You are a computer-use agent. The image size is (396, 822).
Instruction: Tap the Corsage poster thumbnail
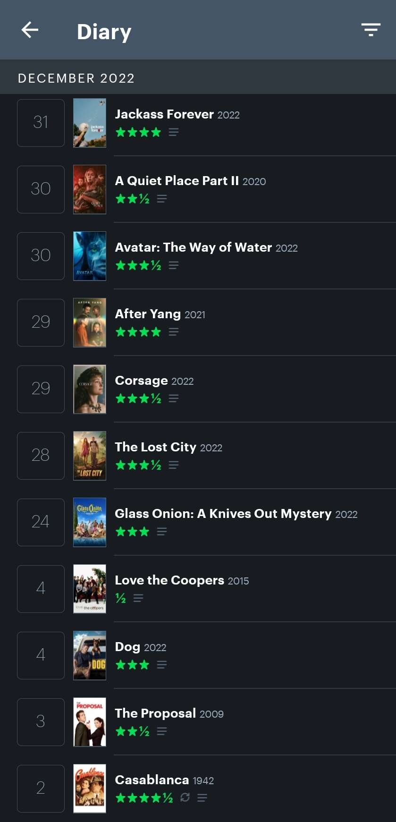(90, 390)
